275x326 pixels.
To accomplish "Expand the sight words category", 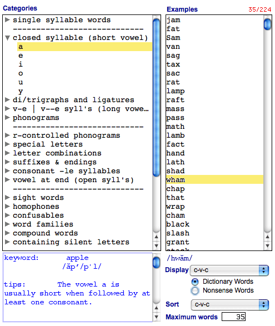I will point(7,198).
